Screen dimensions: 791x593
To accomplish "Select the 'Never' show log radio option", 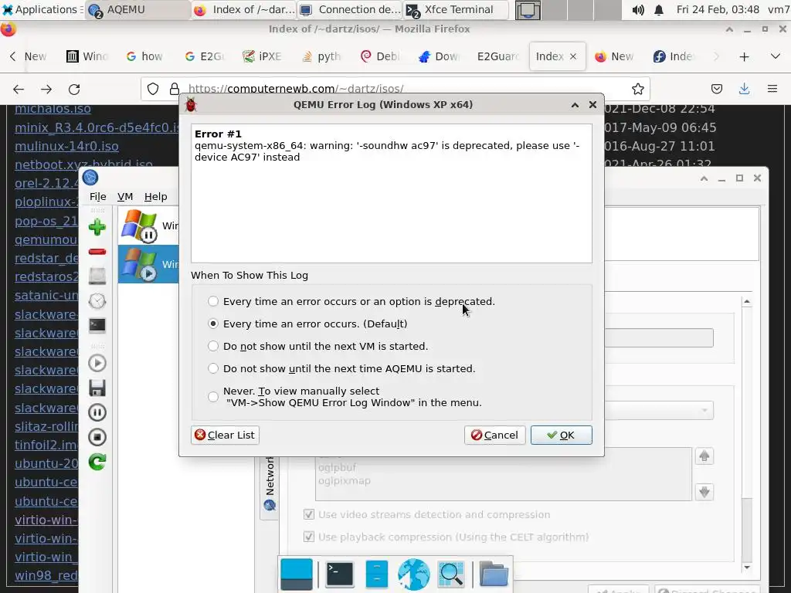I will coord(213,397).
